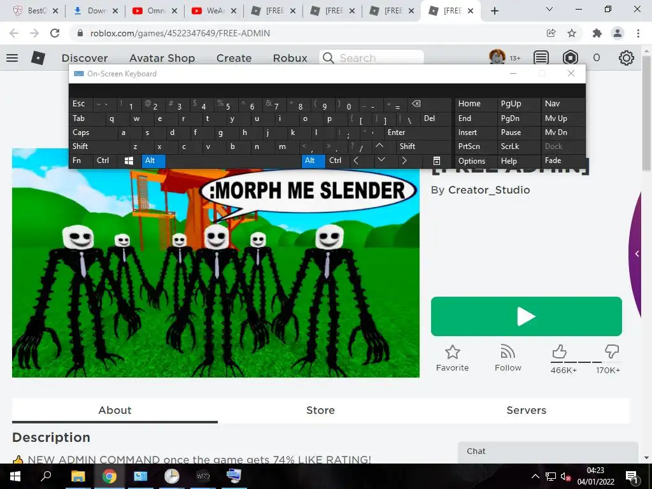Viewport: 652px width, 489px height.
Task: Follow the game using the Follow icon
Action: [x=507, y=352]
